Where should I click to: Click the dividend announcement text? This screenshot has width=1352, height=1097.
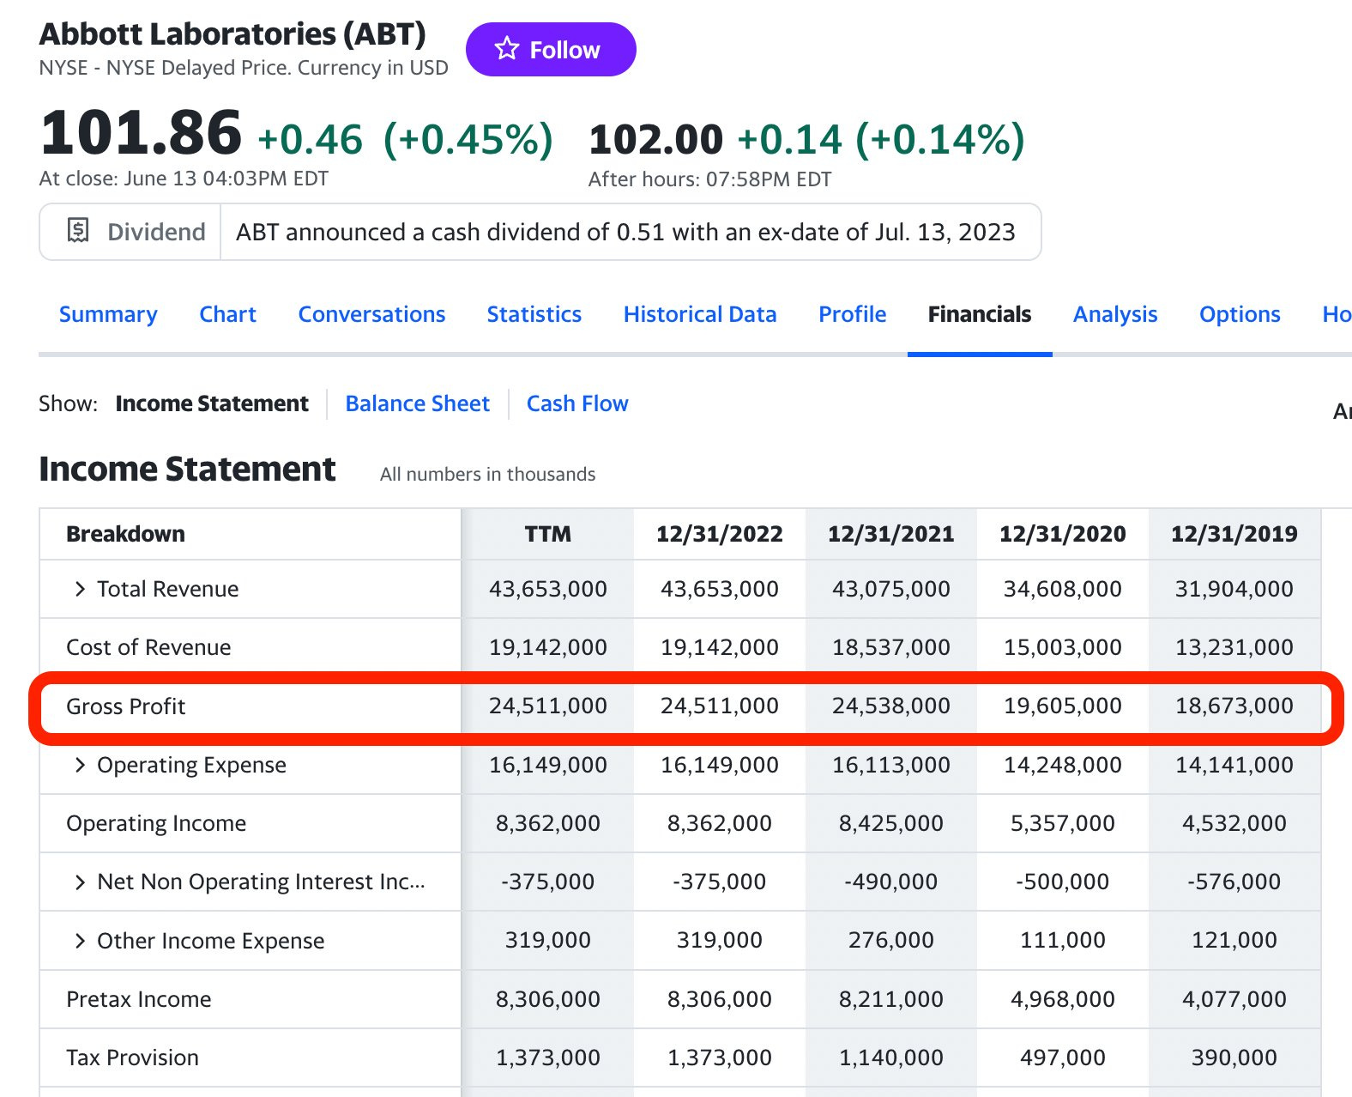coord(625,232)
